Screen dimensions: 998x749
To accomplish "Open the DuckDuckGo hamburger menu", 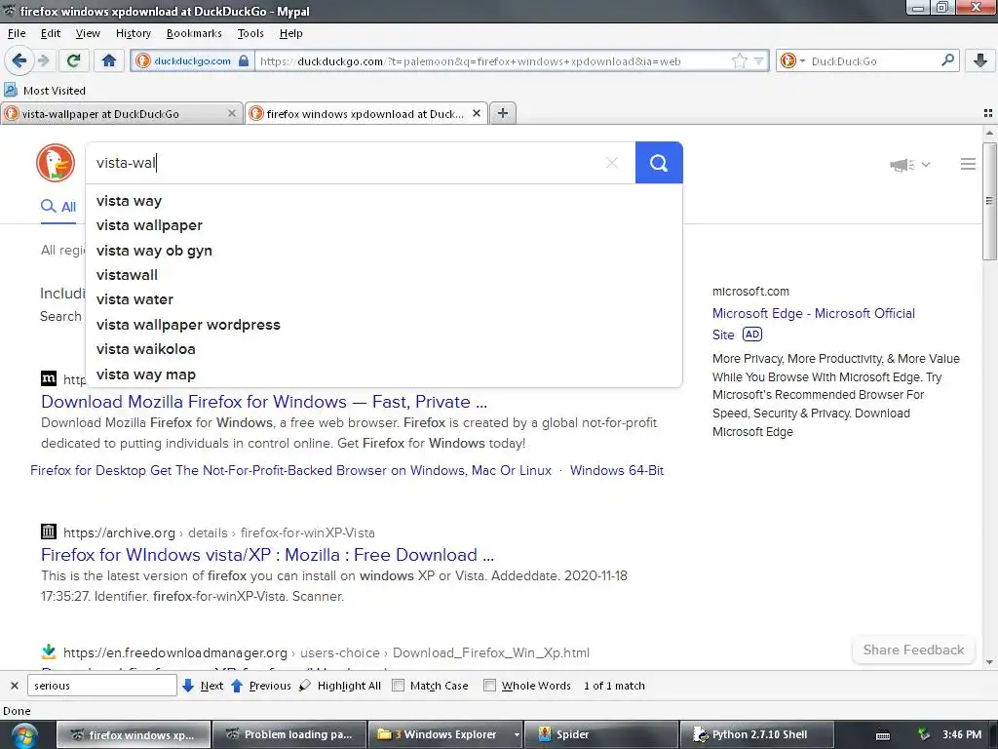I will coord(968,164).
